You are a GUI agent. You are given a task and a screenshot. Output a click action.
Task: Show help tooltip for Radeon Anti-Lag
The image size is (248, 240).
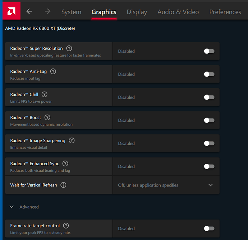(53, 71)
